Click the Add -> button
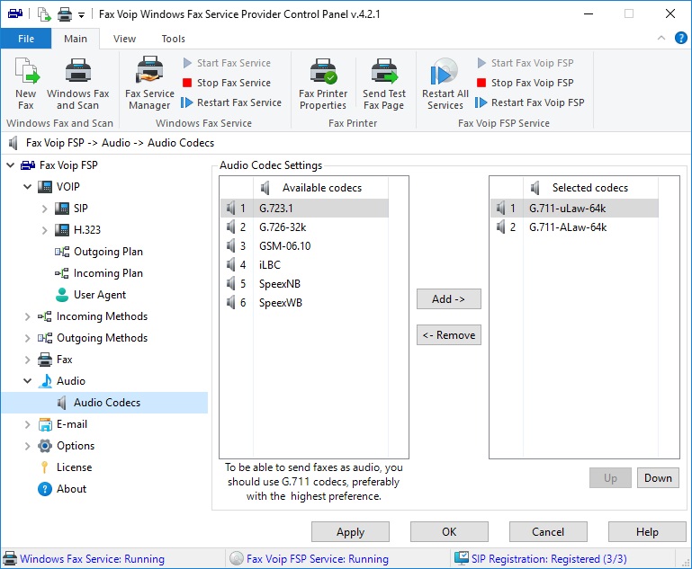The image size is (692, 569). [x=448, y=299]
